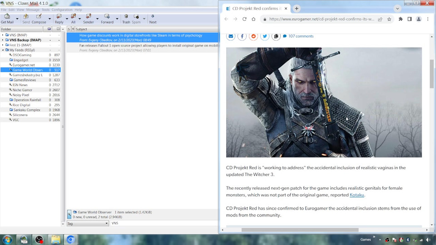Click the Folder column header
436x245 pixels.
[x=22, y=29]
